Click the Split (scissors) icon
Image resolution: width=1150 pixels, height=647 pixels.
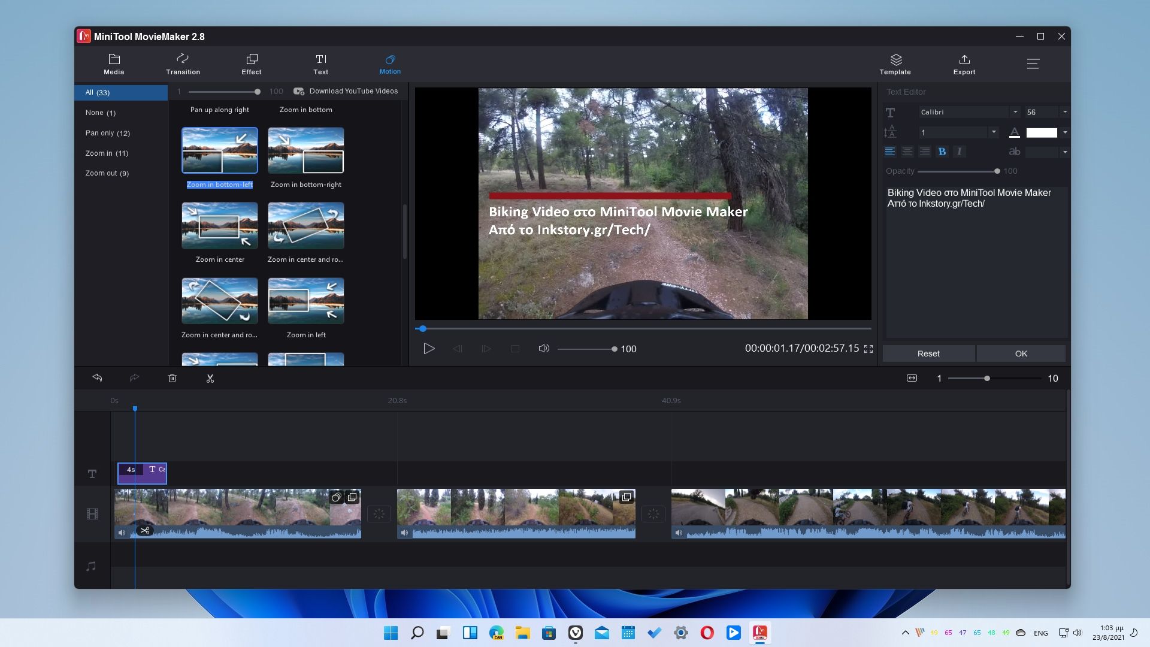click(x=210, y=378)
